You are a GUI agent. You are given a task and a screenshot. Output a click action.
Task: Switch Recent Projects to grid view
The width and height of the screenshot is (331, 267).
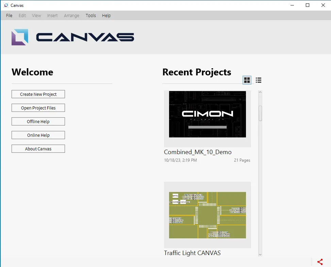tap(247, 80)
